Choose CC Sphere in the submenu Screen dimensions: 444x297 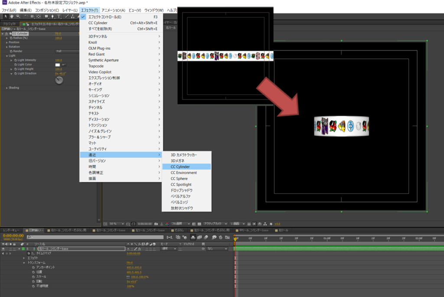pyautogui.click(x=186, y=178)
